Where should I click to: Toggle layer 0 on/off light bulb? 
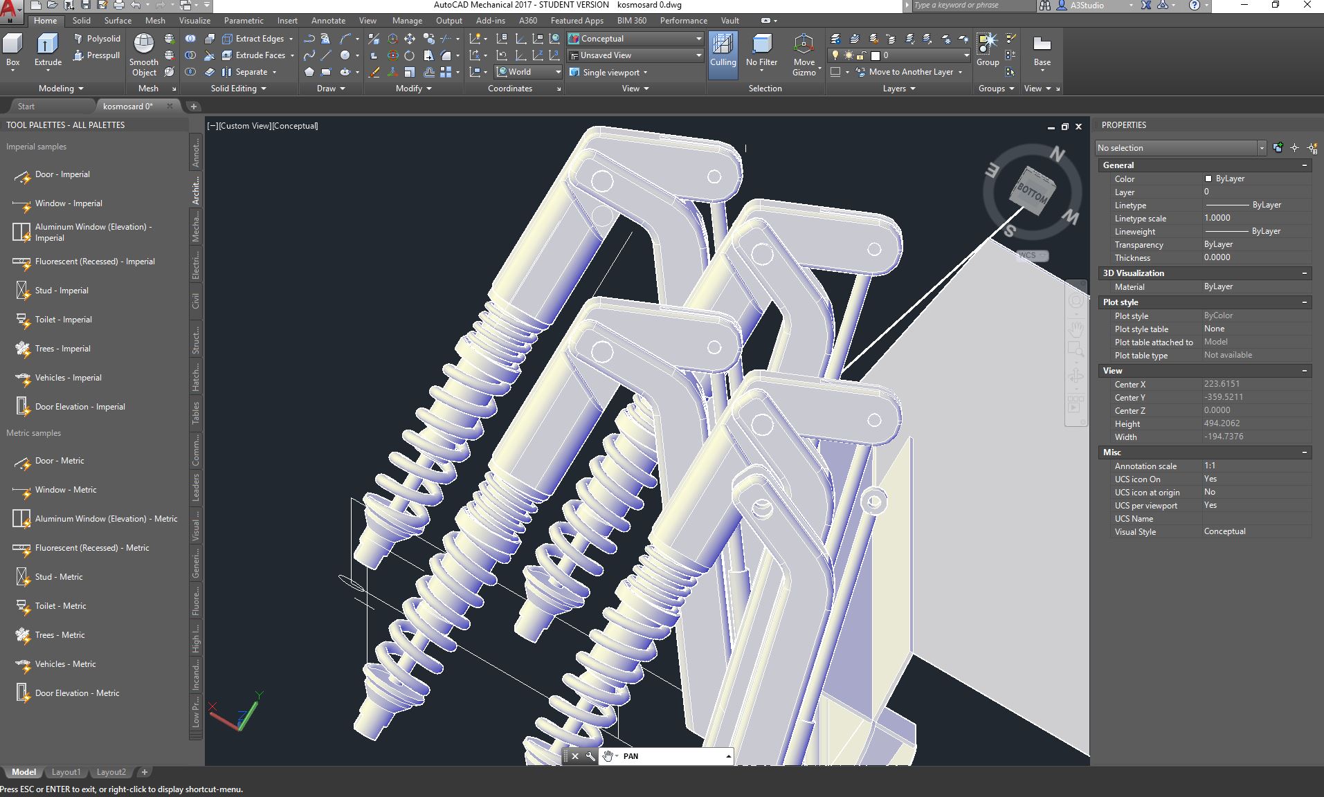point(835,55)
